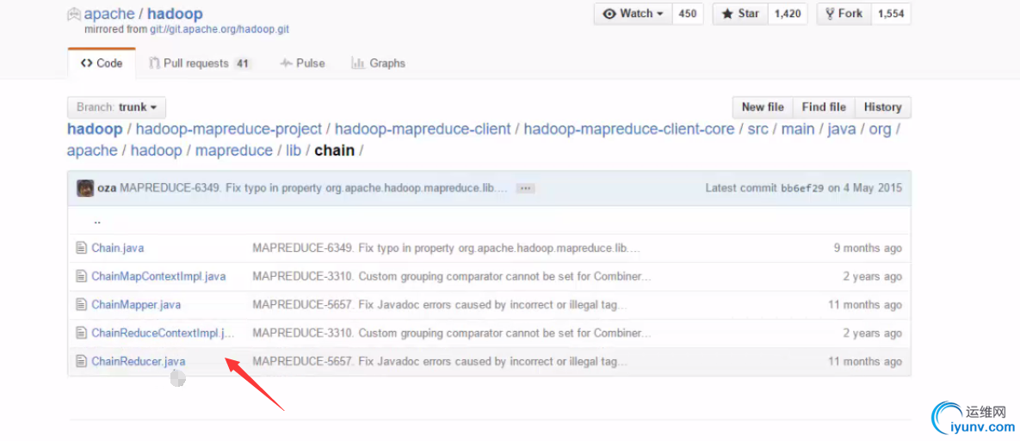
Task: Open the ChainMapper.java file
Action: [137, 304]
